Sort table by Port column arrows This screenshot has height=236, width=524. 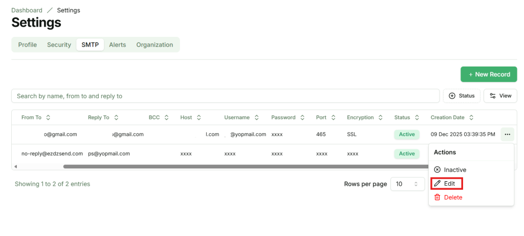pyautogui.click(x=333, y=118)
